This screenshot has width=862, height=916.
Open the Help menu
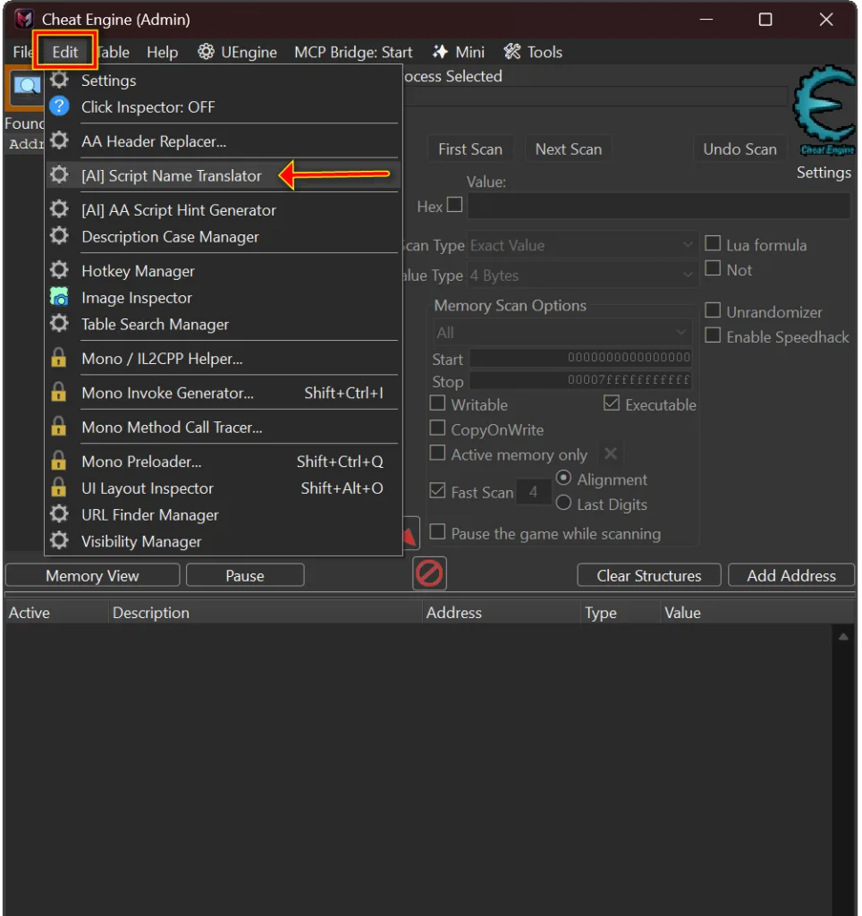click(x=162, y=52)
